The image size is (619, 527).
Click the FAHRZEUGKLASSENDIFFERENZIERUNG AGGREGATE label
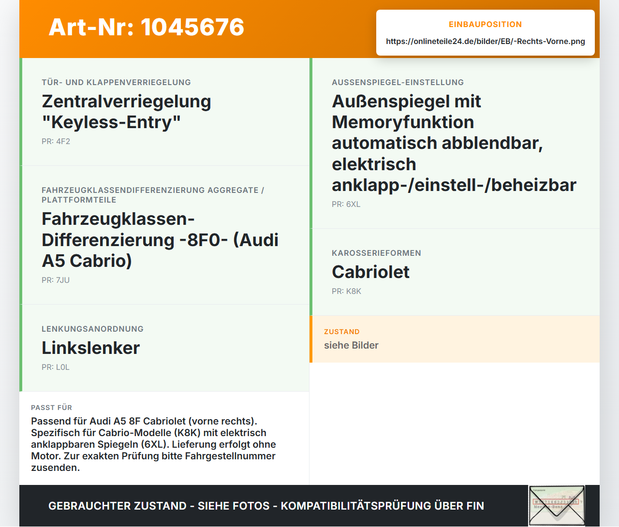[x=153, y=195]
